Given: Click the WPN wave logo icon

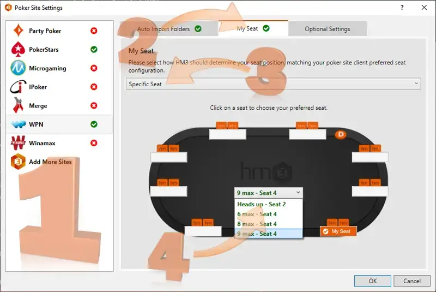Looking at the screenshot, I should [x=19, y=124].
